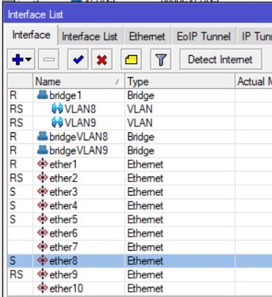The width and height of the screenshot is (272, 297).
Task: Enable interface with the blue checkmark
Action: click(78, 60)
